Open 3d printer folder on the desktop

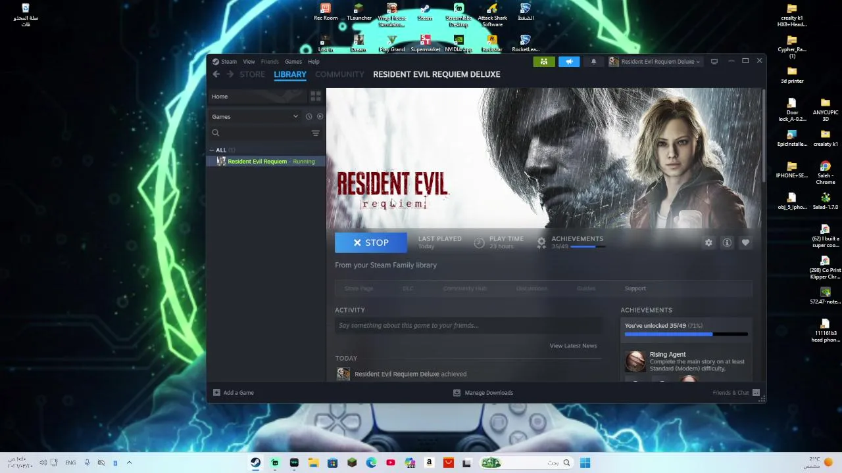click(x=792, y=74)
